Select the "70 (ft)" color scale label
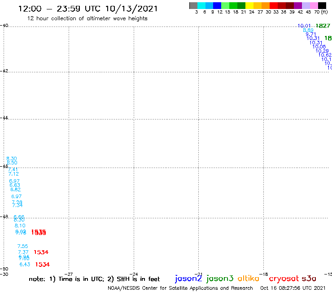Screen dimensions: 332x292 point(321,12)
